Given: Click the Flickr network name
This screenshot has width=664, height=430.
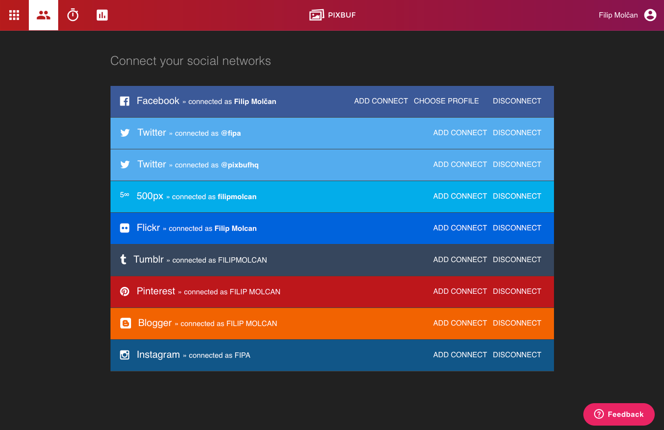Looking at the screenshot, I should click(149, 228).
